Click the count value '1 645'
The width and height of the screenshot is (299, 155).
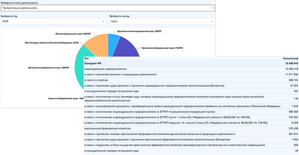click(295, 106)
